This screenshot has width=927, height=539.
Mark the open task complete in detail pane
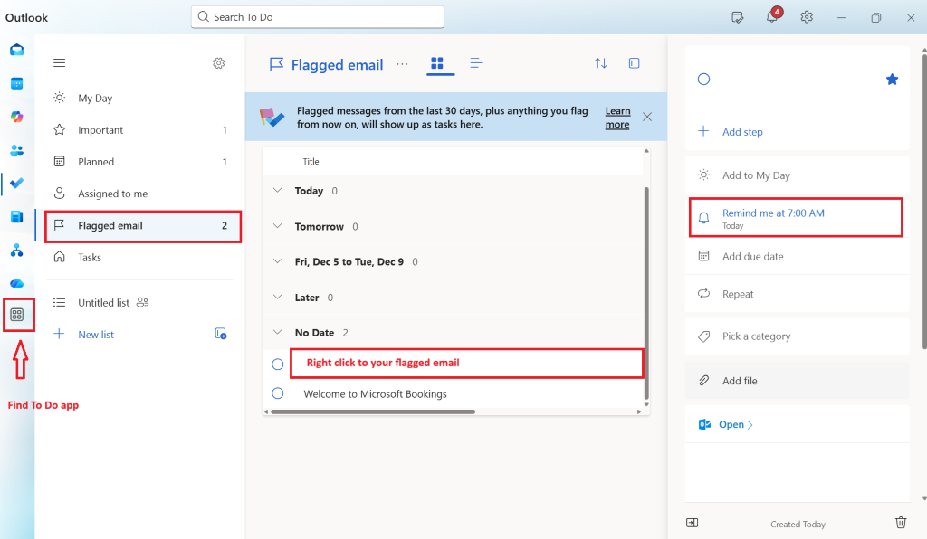703,79
